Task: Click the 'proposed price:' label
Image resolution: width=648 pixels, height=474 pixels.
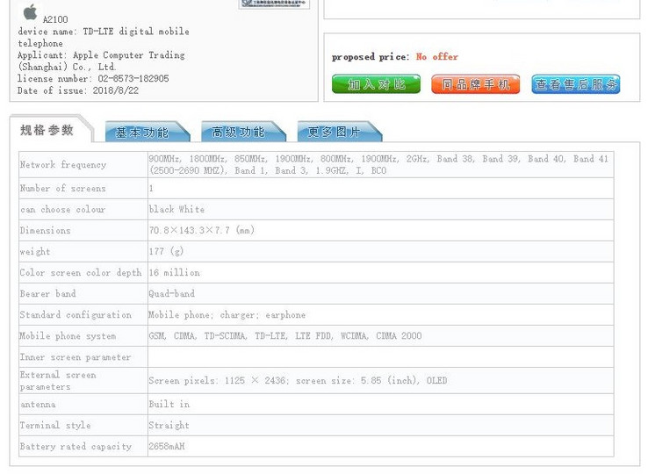Action: [x=371, y=57]
